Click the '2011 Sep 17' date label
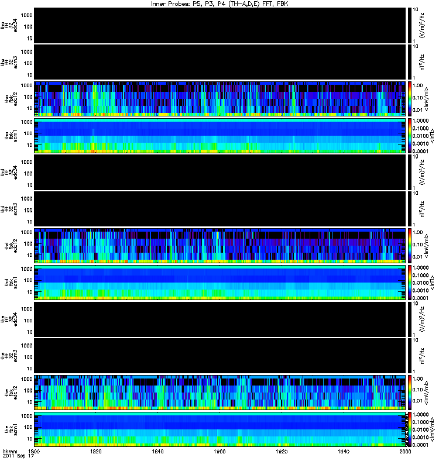 click(x=18, y=456)
